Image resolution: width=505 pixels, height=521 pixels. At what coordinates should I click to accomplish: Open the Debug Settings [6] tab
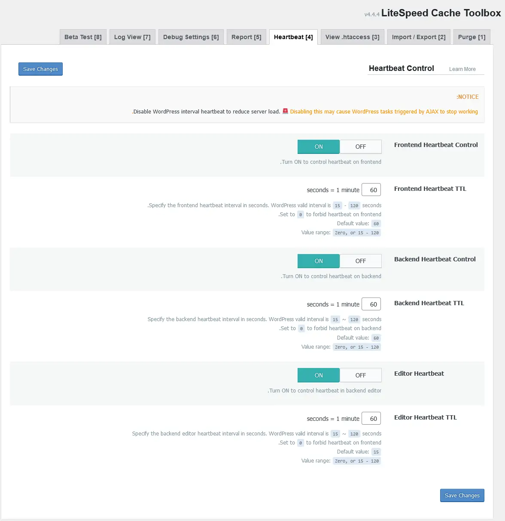click(x=191, y=37)
